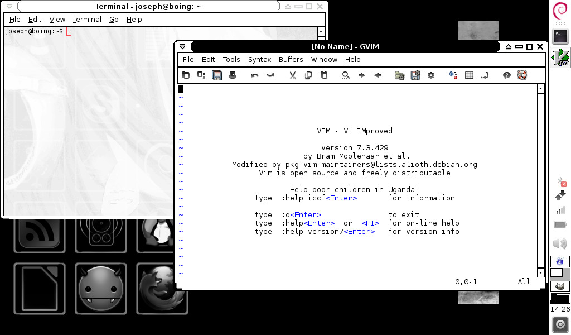Viewport: 571px width, 335px height.
Task: Open GVIM window menu triangle in title bar
Action: pos(183,47)
